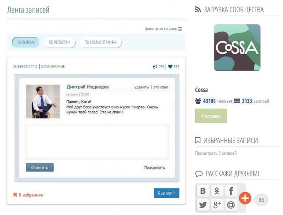Viewport: 283px width, 215px height.
Task: Share via Twitter bird icon
Action: pyautogui.click(x=203, y=205)
